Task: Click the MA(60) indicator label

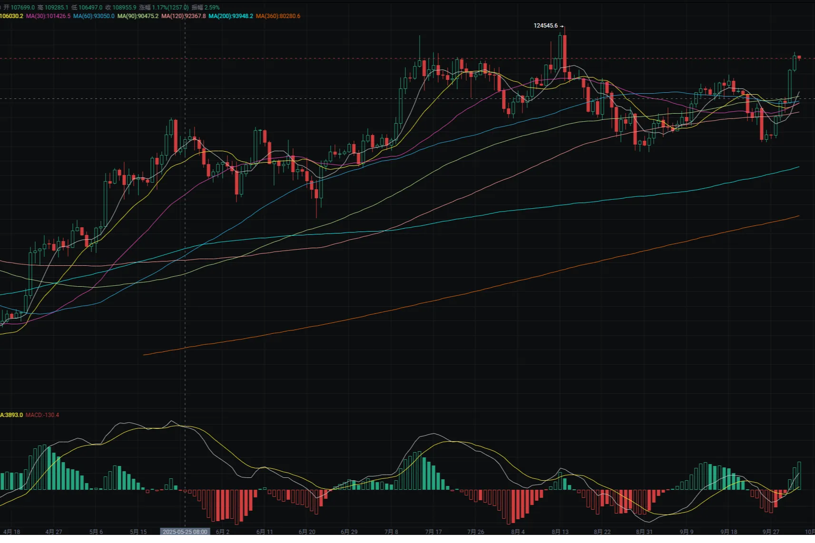Action: [94, 16]
